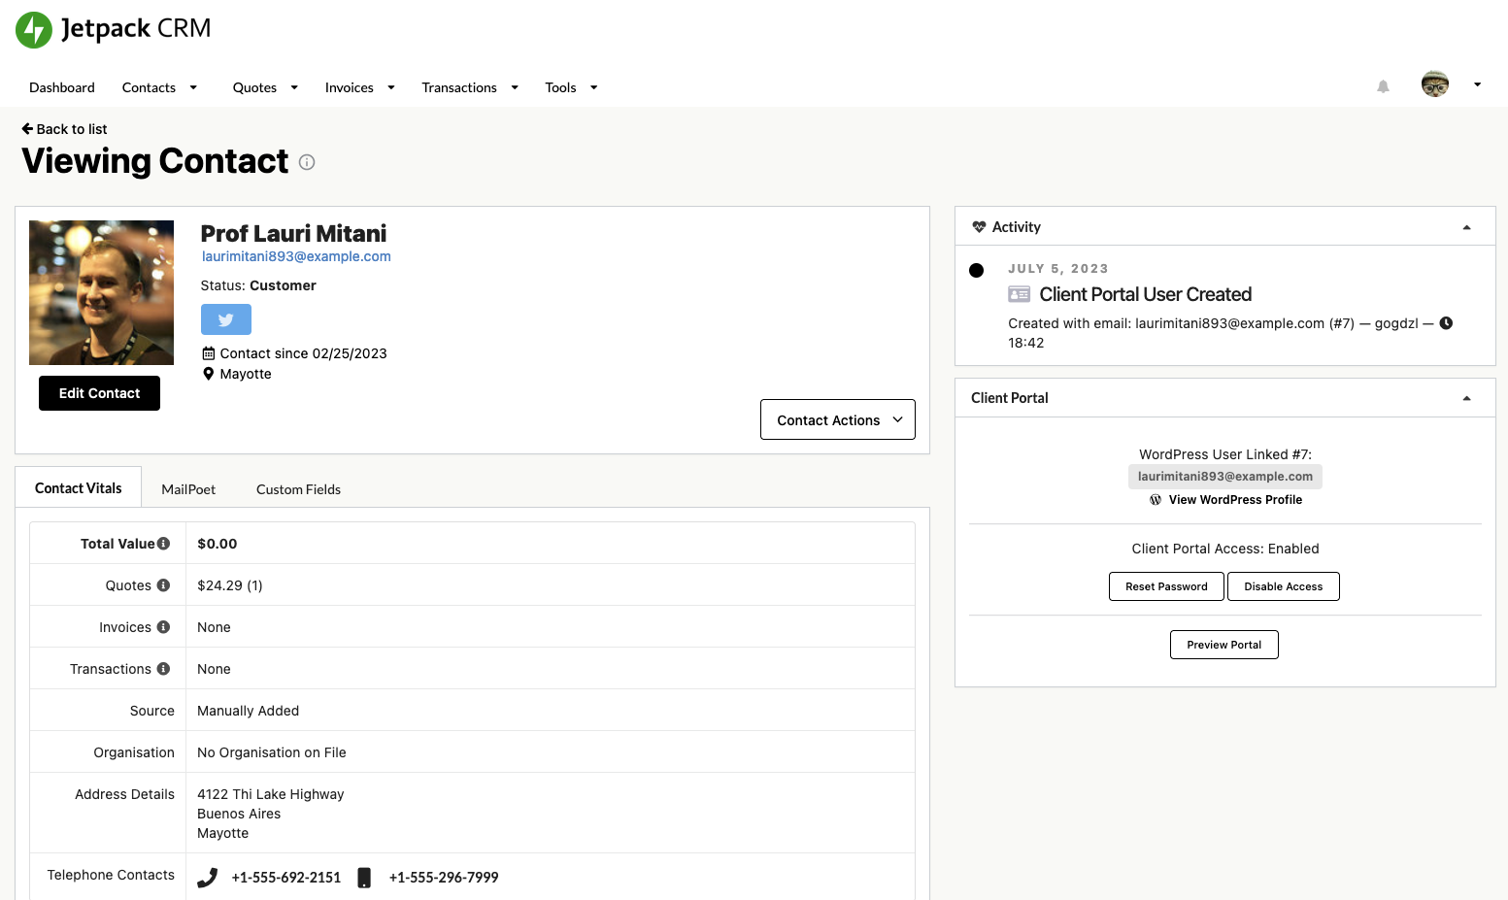1508x900 pixels.
Task: Click the phone icon beside +1-555-692-2151
Action: pyautogui.click(x=207, y=877)
